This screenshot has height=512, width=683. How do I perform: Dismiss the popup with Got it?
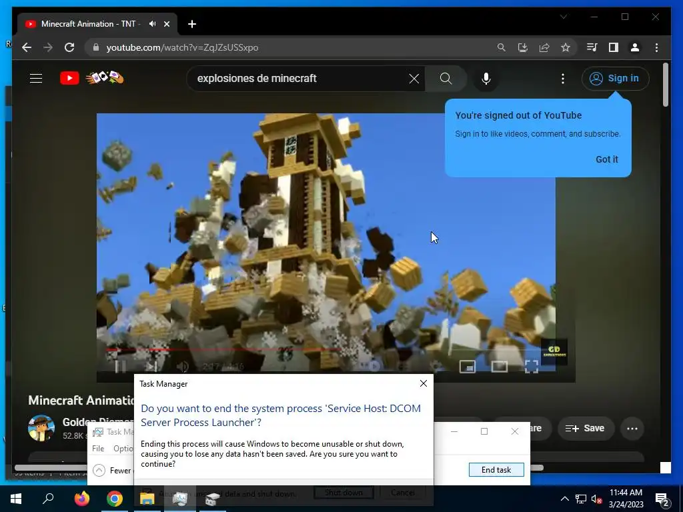tap(607, 159)
